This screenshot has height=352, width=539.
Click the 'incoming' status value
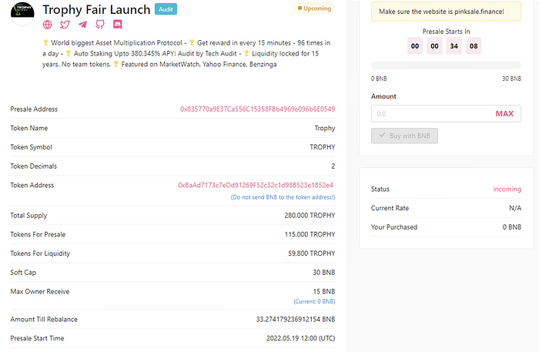507,189
